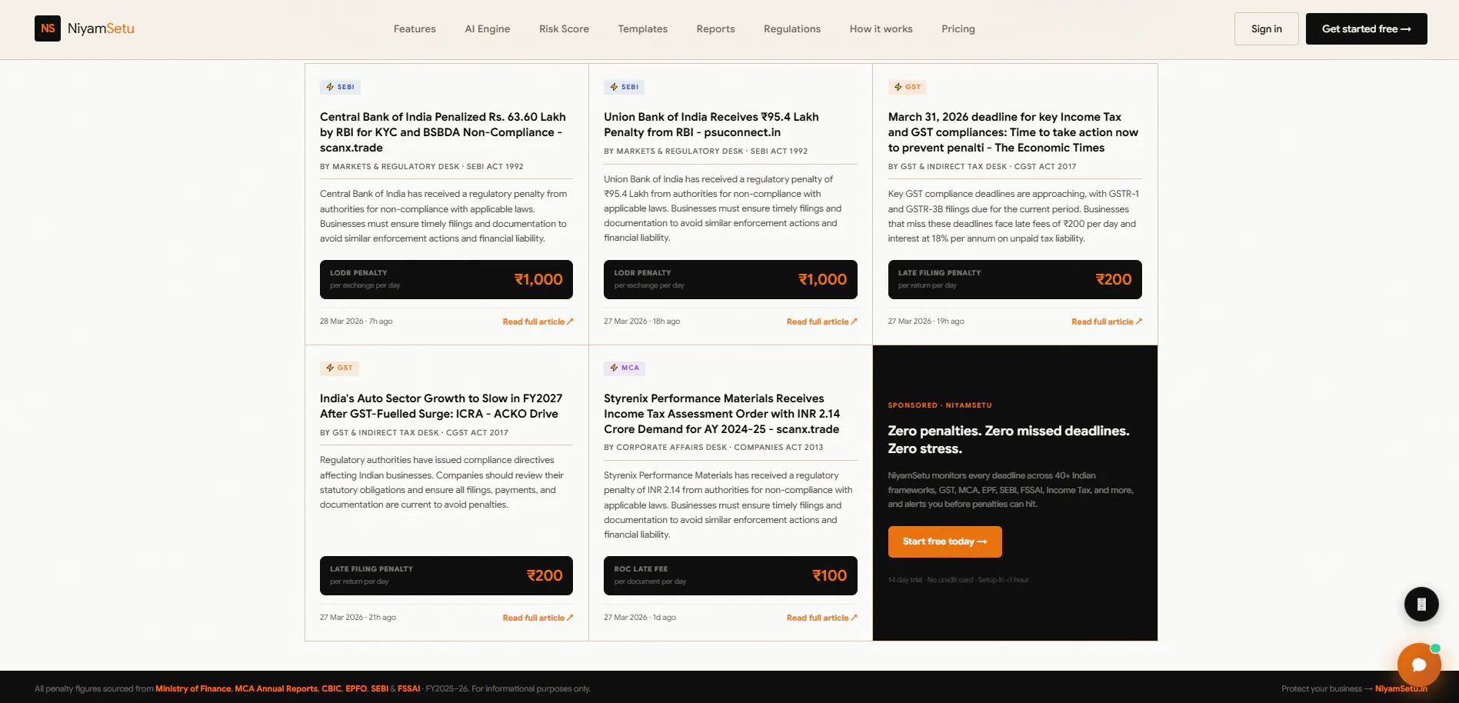1459x703 pixels.
Task: Click the ROC Late Fee ₹100 box
Action: [x=731, y=575]
